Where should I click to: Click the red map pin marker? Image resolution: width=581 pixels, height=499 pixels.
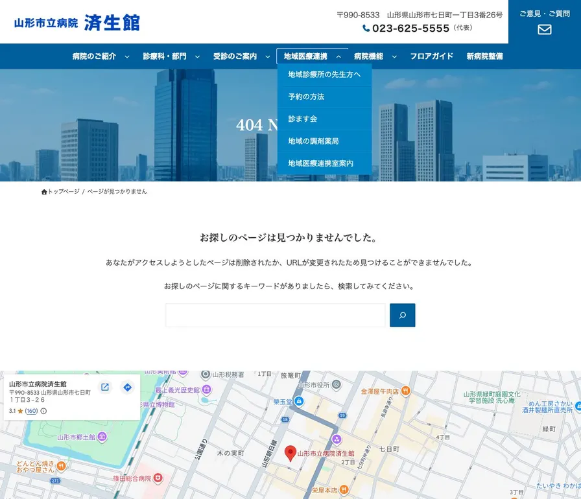point(290,453)
